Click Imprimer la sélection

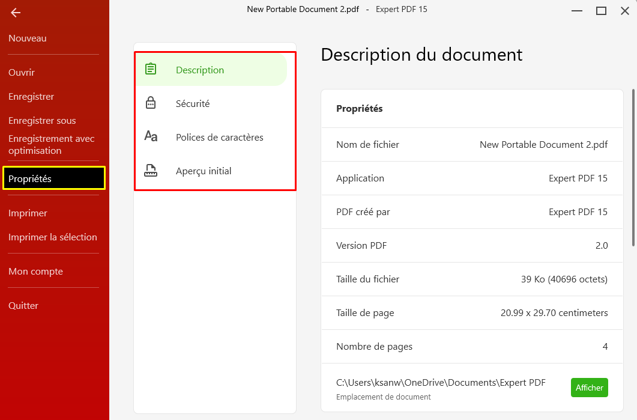click(x=53, y=237)
